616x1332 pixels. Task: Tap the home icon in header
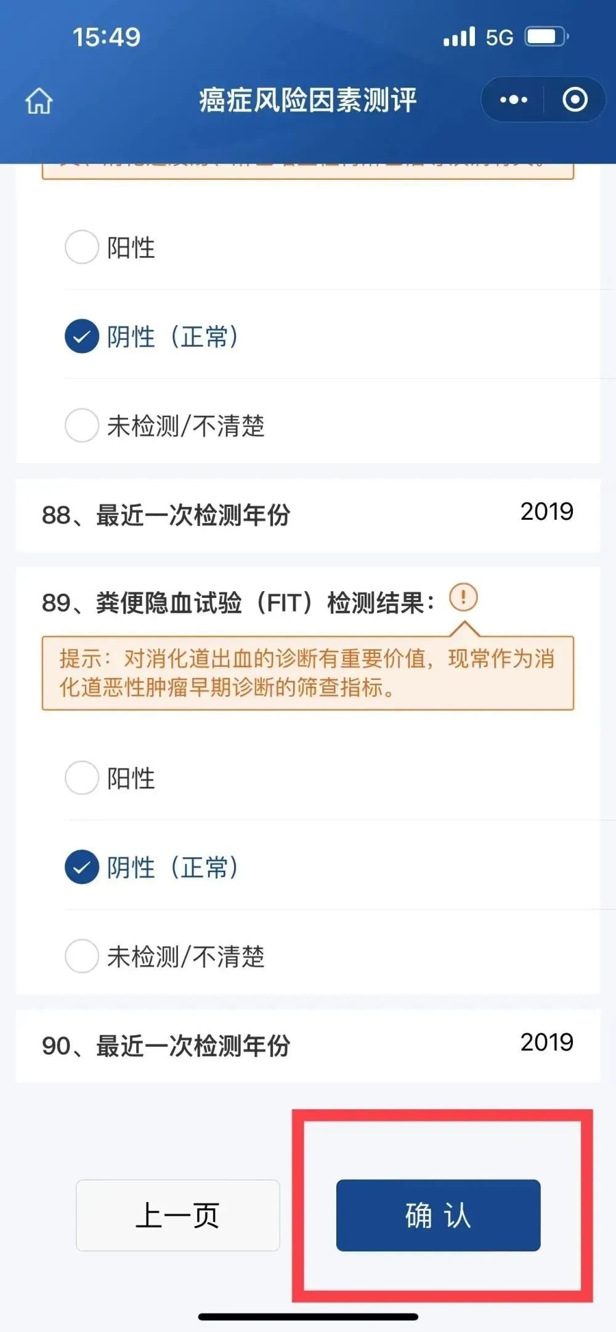39,101
